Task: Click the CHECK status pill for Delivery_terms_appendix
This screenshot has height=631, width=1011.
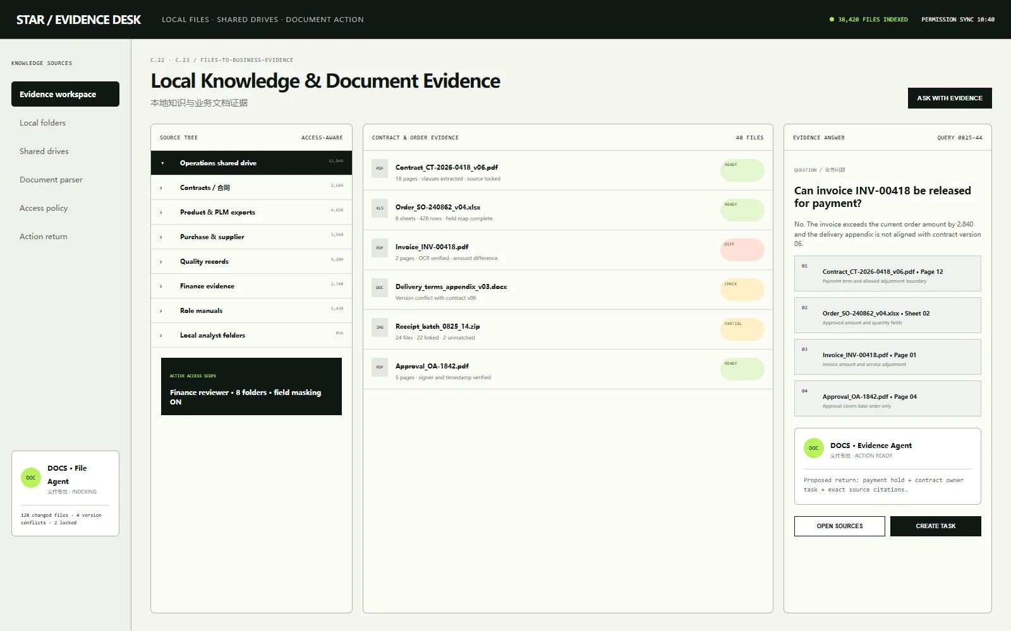Action: (742, 290)
